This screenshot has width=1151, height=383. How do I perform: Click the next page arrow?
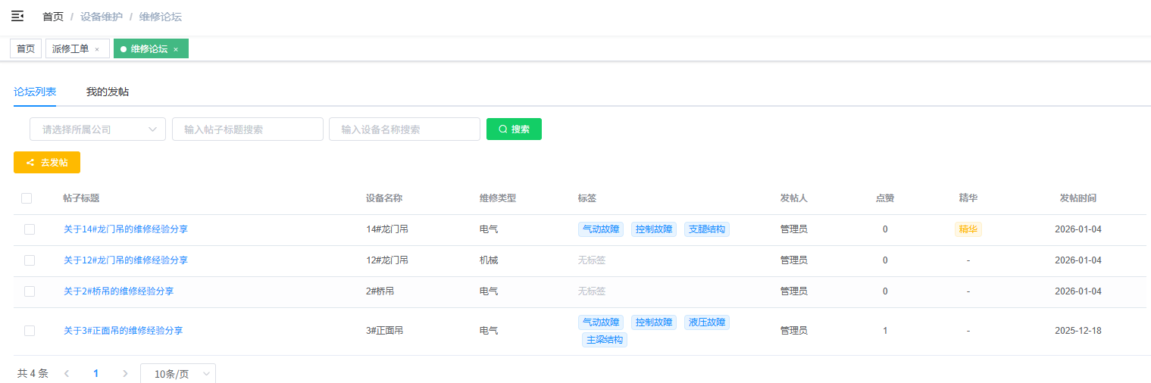[125, 373]
